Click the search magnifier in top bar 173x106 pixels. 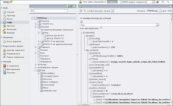point(168,2)
